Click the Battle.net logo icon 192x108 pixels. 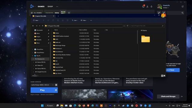pyautogui.click(x=32, y=6)
